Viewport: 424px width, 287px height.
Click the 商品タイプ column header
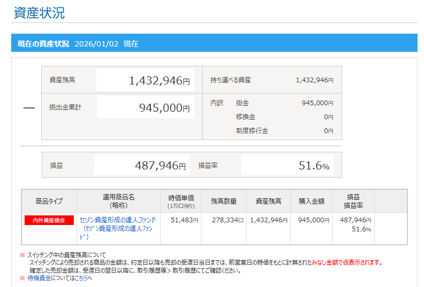(x=49, y=201)
